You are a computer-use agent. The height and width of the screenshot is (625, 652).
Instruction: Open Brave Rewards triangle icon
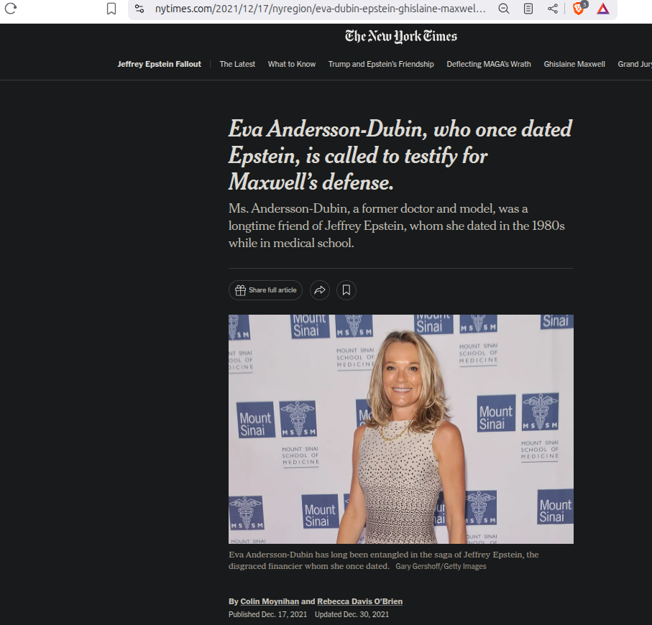[603, 9]
